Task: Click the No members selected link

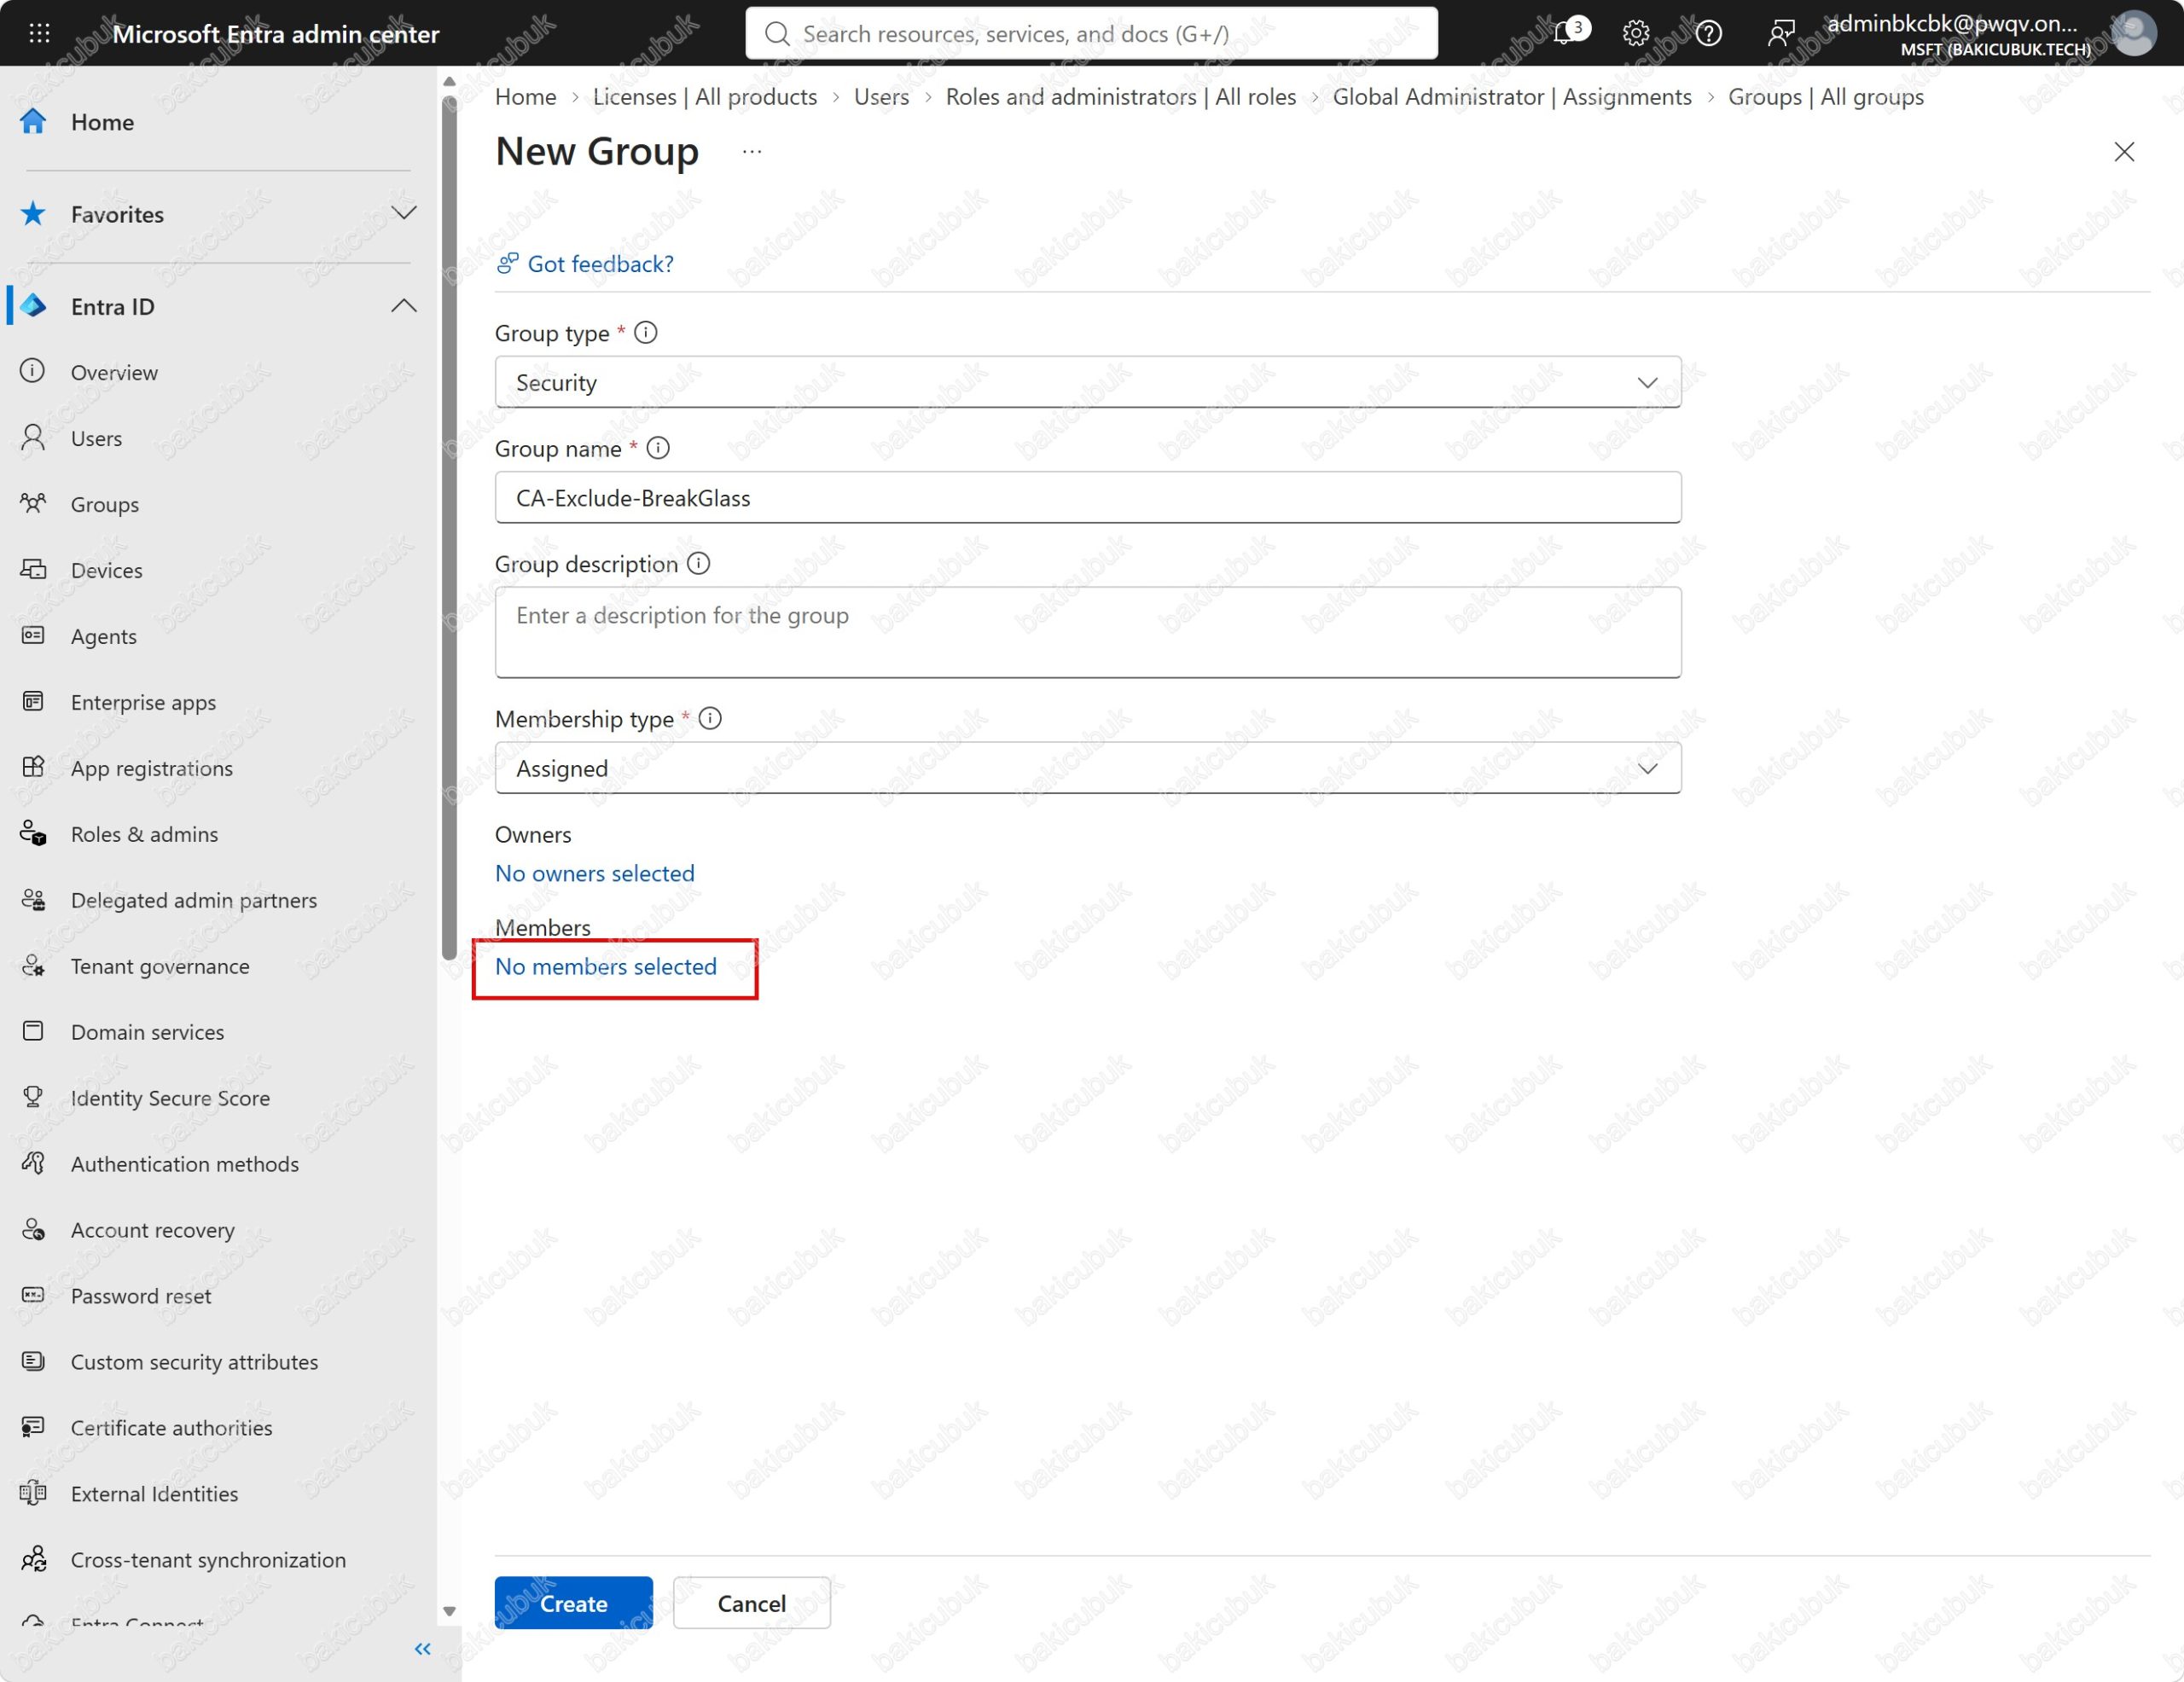Action: click(x=605, y=966)
